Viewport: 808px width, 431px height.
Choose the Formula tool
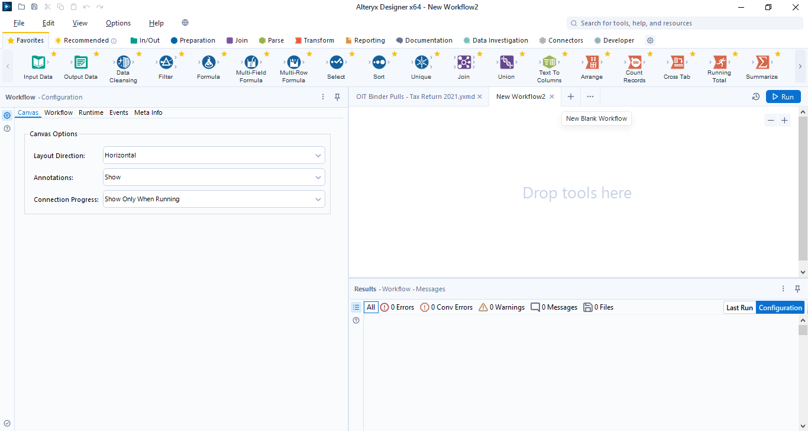pyautogui.click(x=208, y=67)
